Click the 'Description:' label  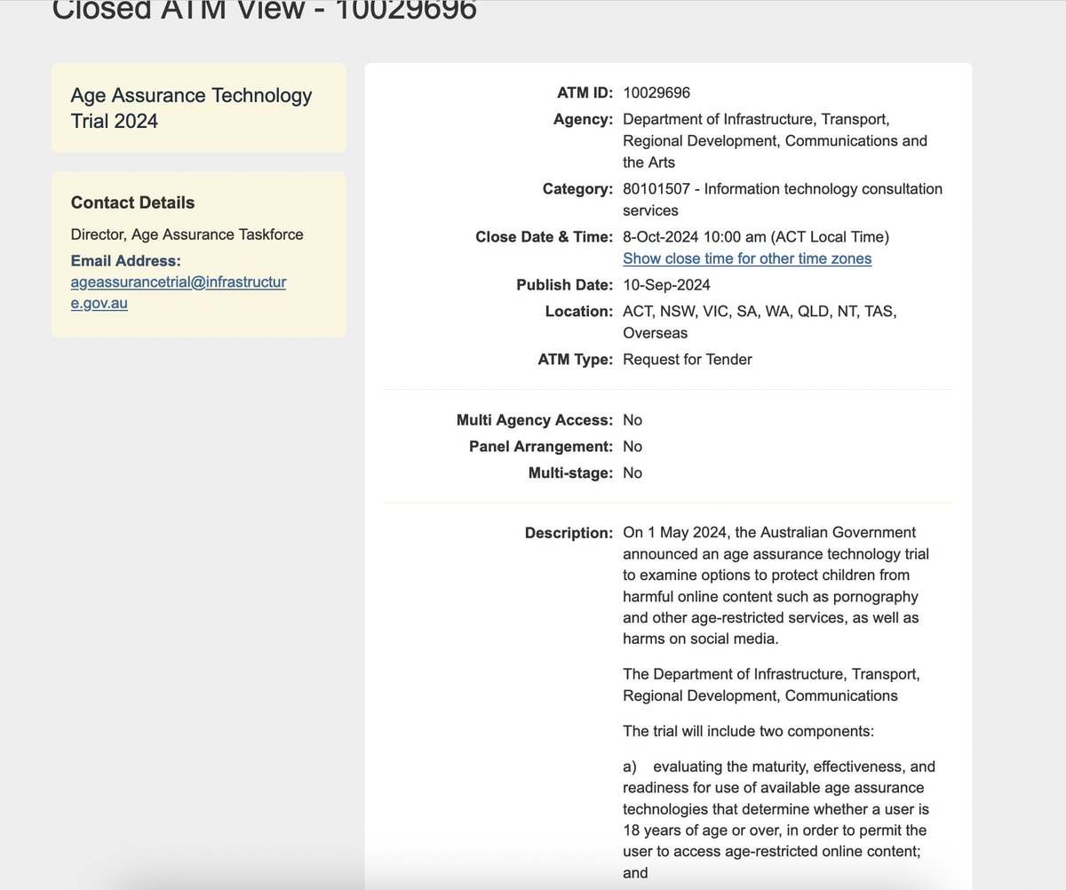[569, 534]
